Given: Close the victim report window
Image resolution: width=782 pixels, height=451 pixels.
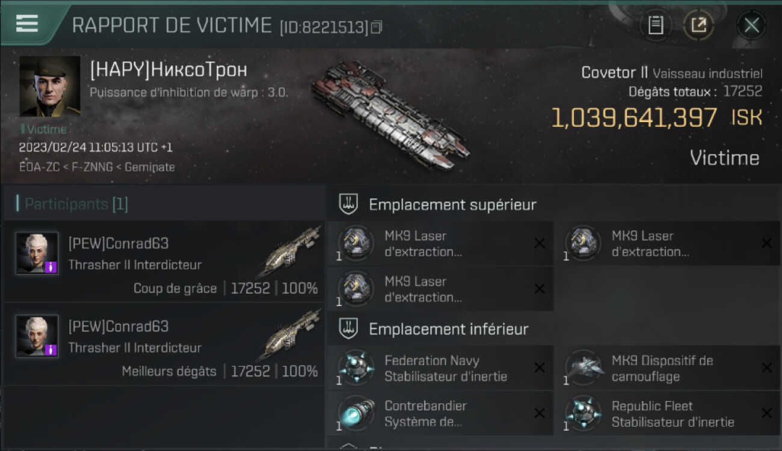Looking at the screenshot, I should 751,25.
